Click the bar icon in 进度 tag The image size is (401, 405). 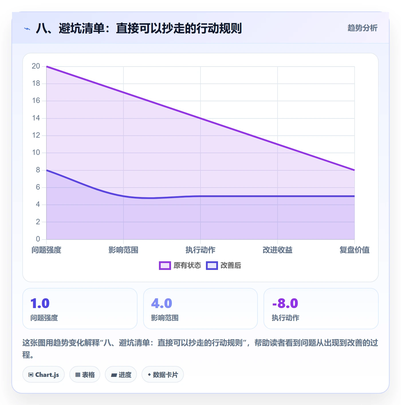point(114,375)
